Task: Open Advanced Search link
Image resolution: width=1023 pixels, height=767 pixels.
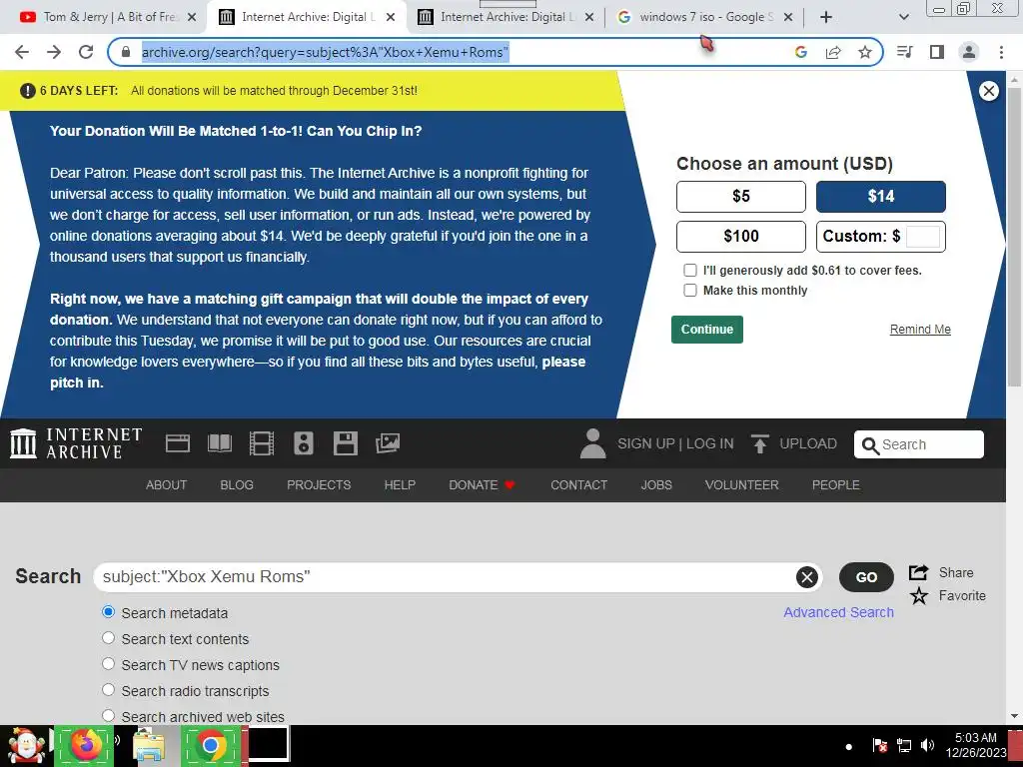Action: click(x=838, y=612)
